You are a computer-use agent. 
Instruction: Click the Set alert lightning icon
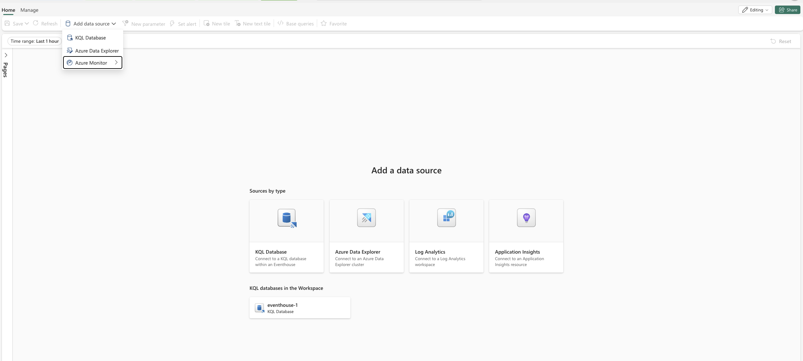point(172,24)
